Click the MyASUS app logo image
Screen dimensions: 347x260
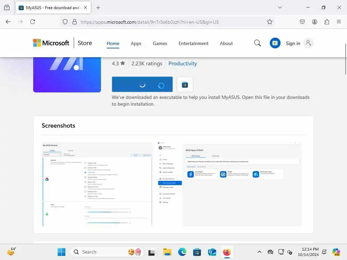67,75
